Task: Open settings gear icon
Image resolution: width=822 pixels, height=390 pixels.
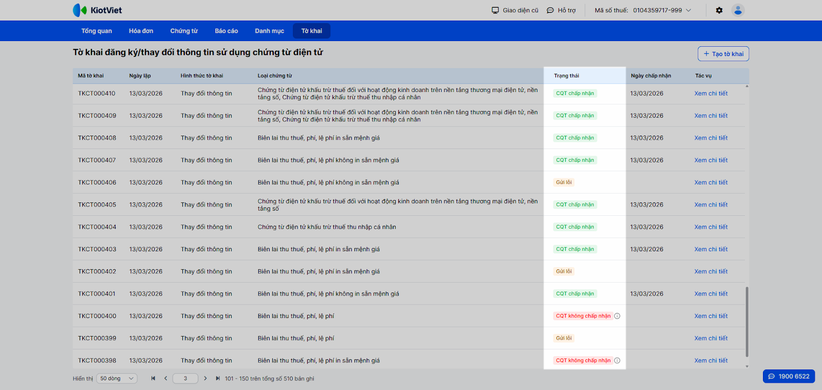Action: (x=719, y=10)
